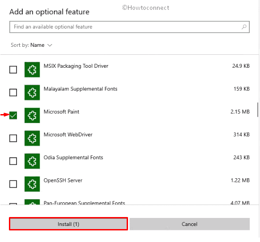Enable the Microsoft WebDriver checkbox

click(13, 138)
